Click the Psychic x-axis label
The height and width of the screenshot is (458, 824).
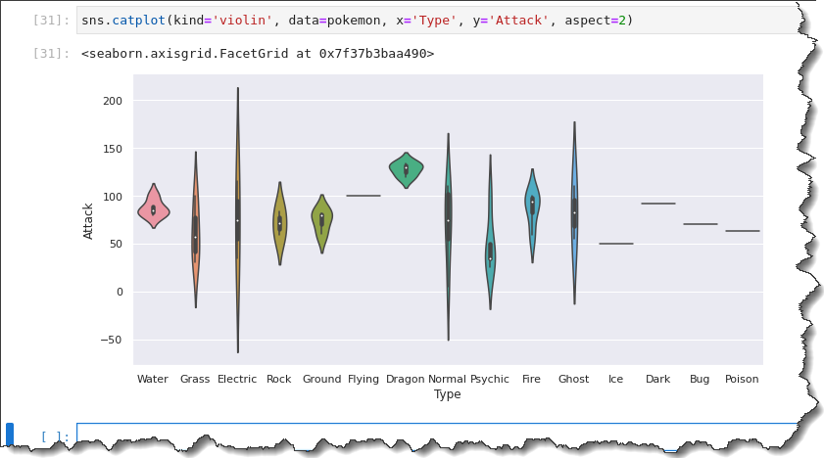(x=490, y=380)
